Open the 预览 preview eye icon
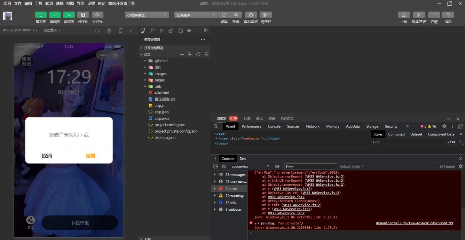This screenshot has height=240, width=465. click(x=236, y=15)
